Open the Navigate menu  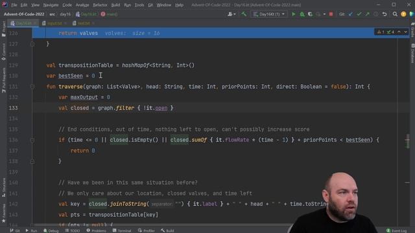[x=51, y=5]
